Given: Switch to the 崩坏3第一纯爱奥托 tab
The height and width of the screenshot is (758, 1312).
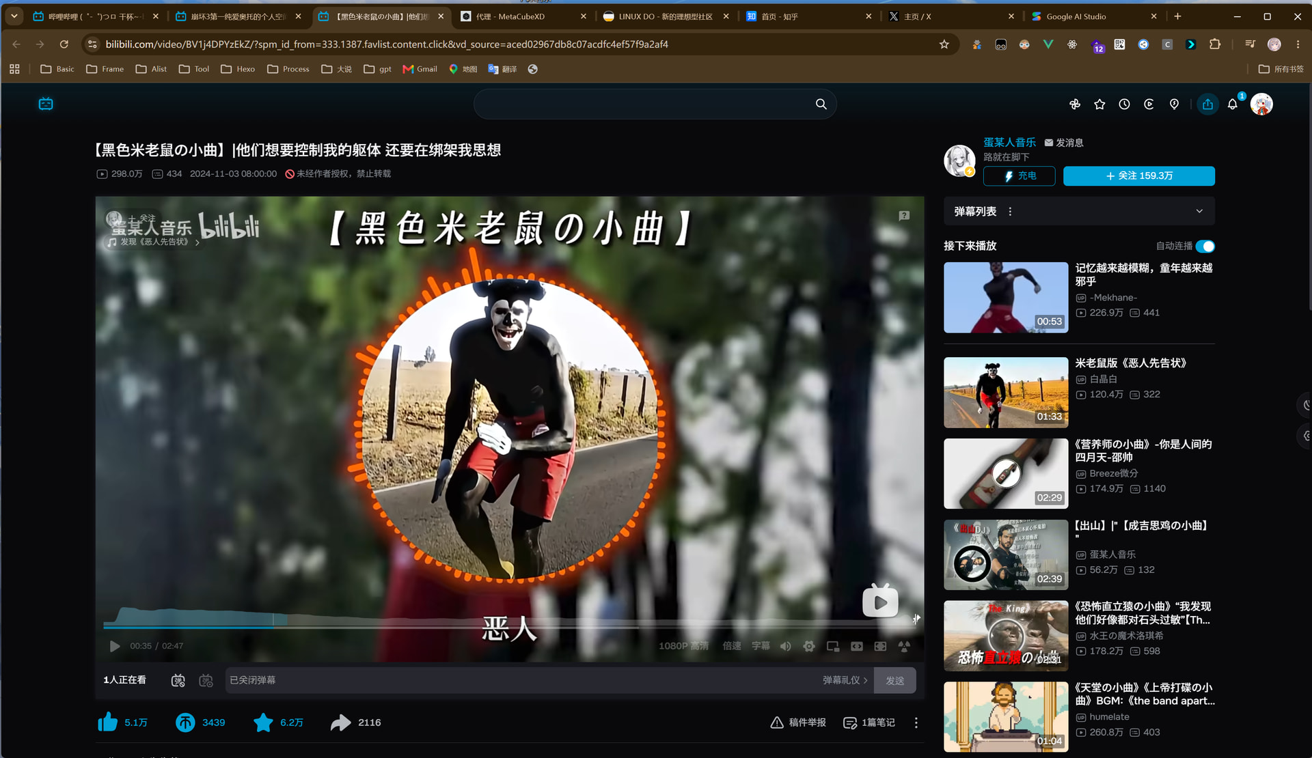Looking at the screenshot, I should tap(238, 16).
